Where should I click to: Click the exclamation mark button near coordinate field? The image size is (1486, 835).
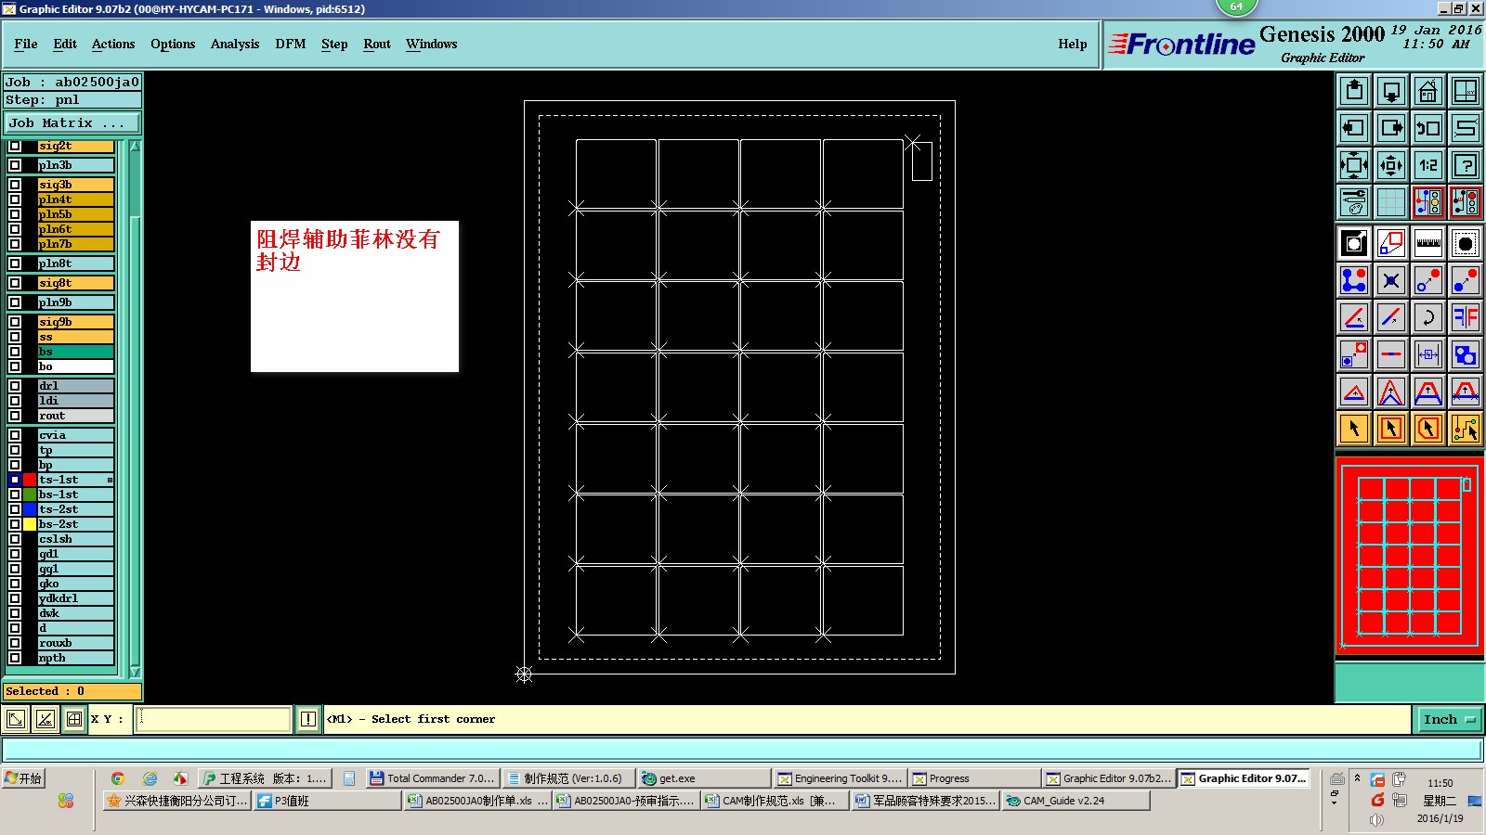click(308, 719)
